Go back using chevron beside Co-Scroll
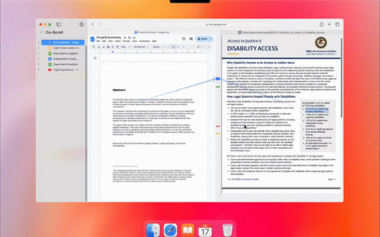The image size is (380, 237). pos(42,32)
